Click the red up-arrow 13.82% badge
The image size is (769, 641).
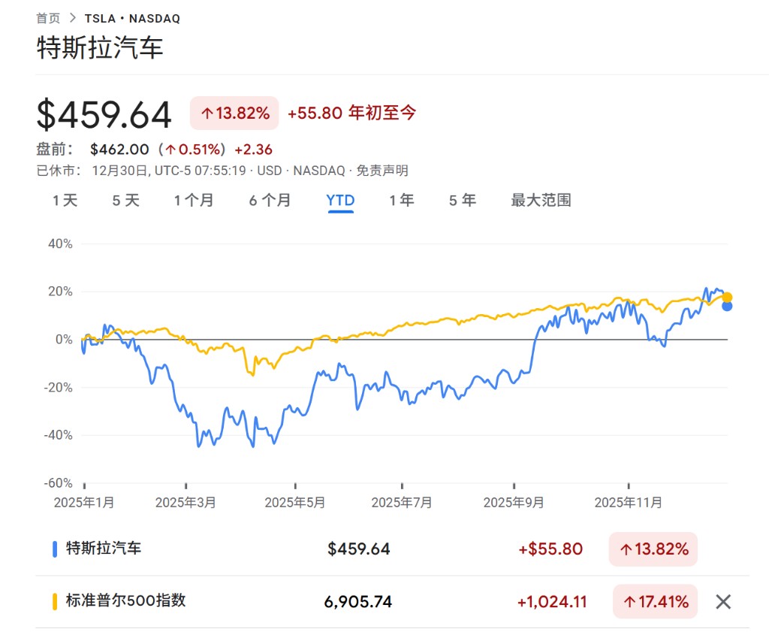pos(234,113)
